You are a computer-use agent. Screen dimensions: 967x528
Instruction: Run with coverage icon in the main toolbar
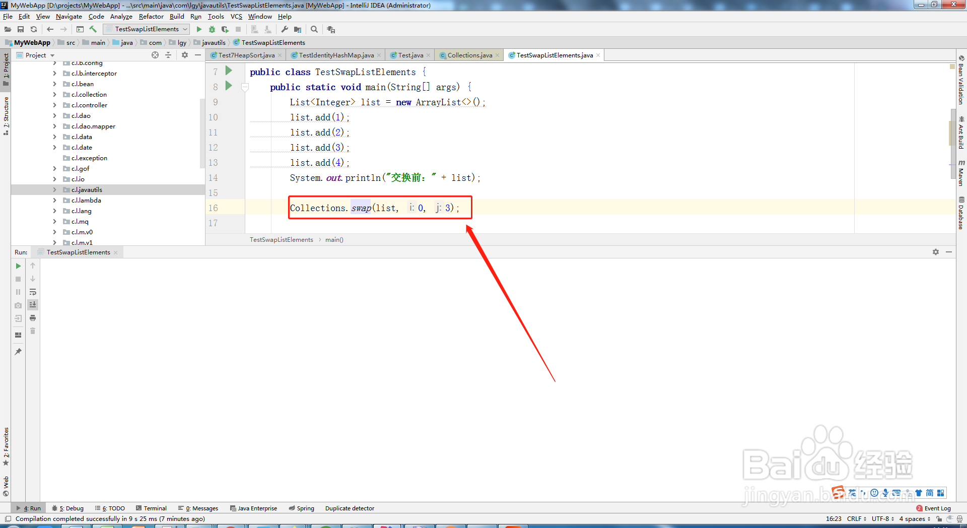[225, 29]
